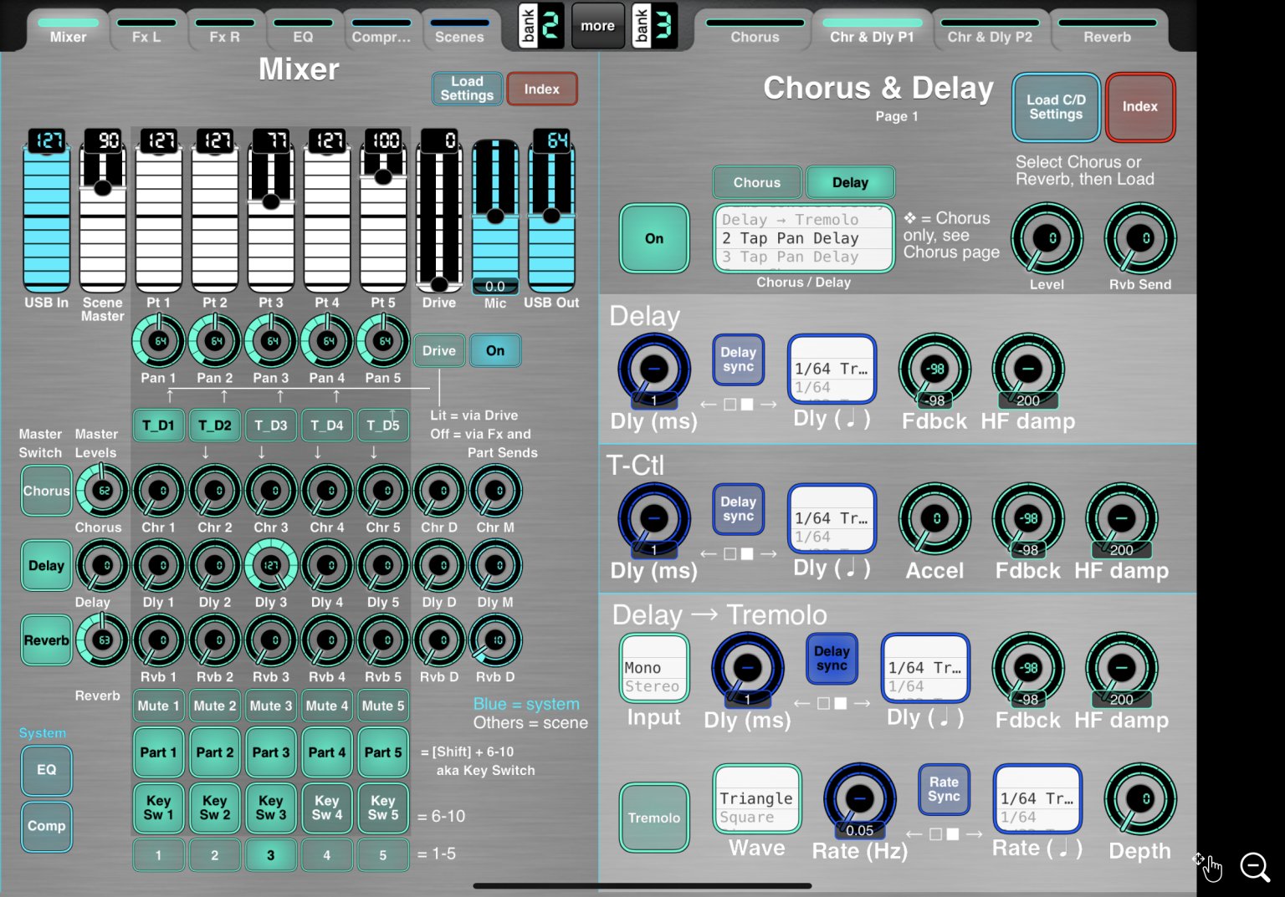Screen dimensions: 1285x897
Task: Toggle the Chorus master switch button
Action: [46, 491]
